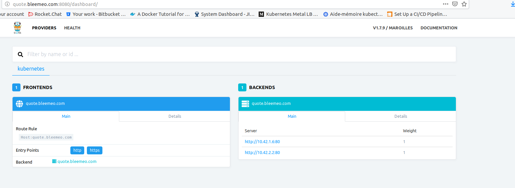This screenshot has width=515, height=188.
Task: Click the V1.7.9 / Maroilles version link
Action: 393,28
